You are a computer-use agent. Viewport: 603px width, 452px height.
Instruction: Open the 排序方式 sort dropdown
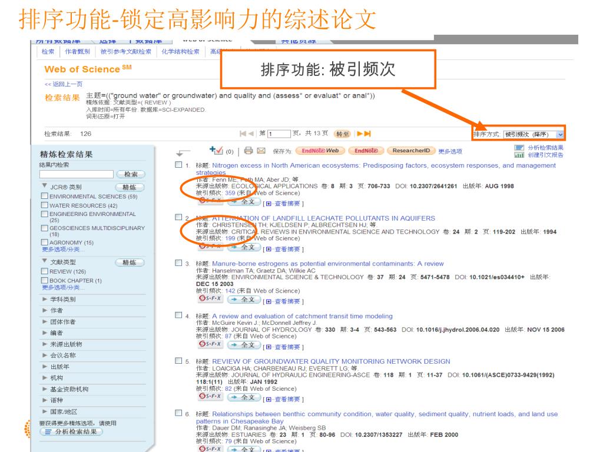coord(534,134)
